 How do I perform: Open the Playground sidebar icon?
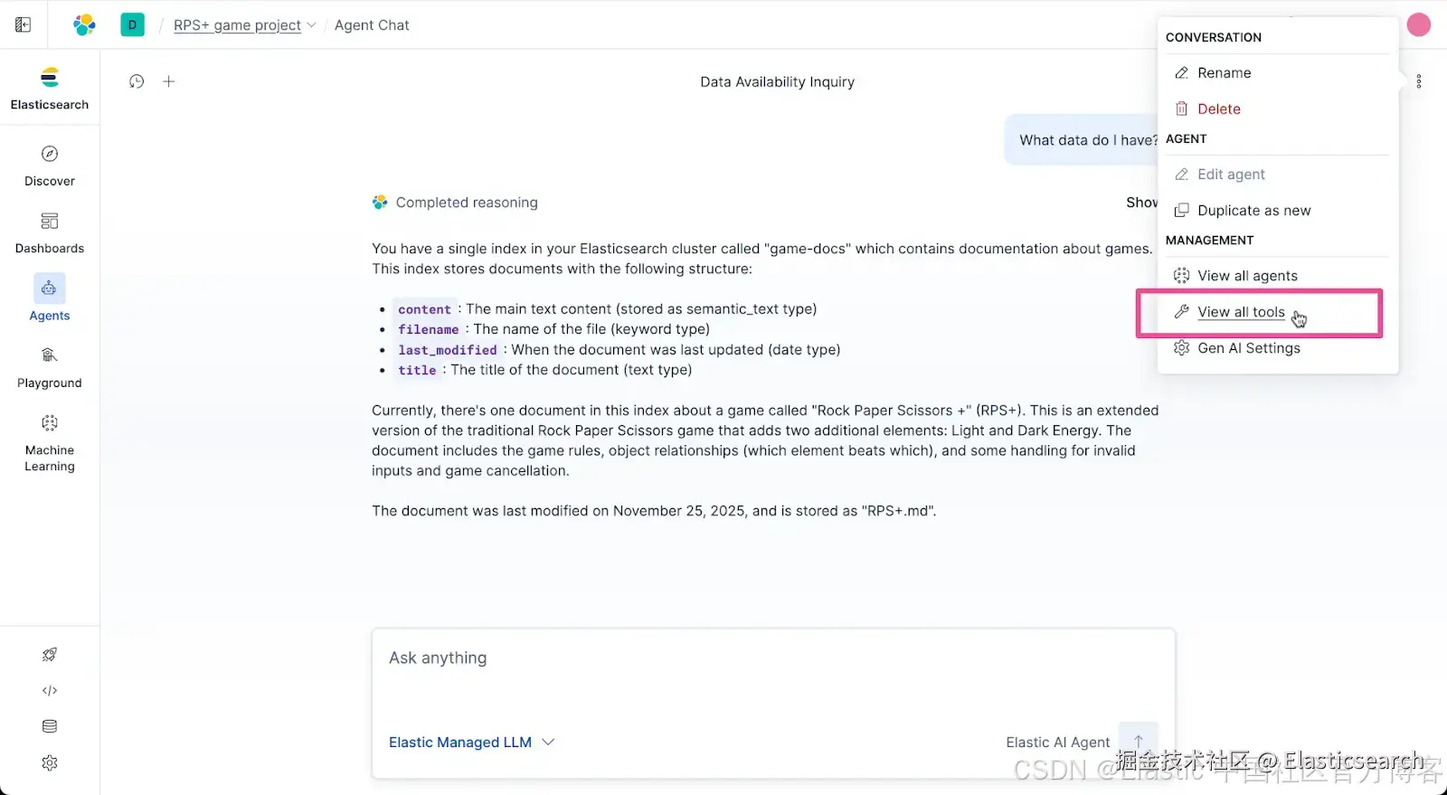50,355
